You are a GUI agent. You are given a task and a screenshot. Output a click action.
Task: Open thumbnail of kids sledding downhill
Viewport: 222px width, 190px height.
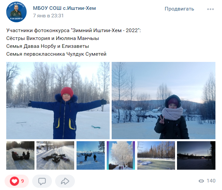(20, 155)
